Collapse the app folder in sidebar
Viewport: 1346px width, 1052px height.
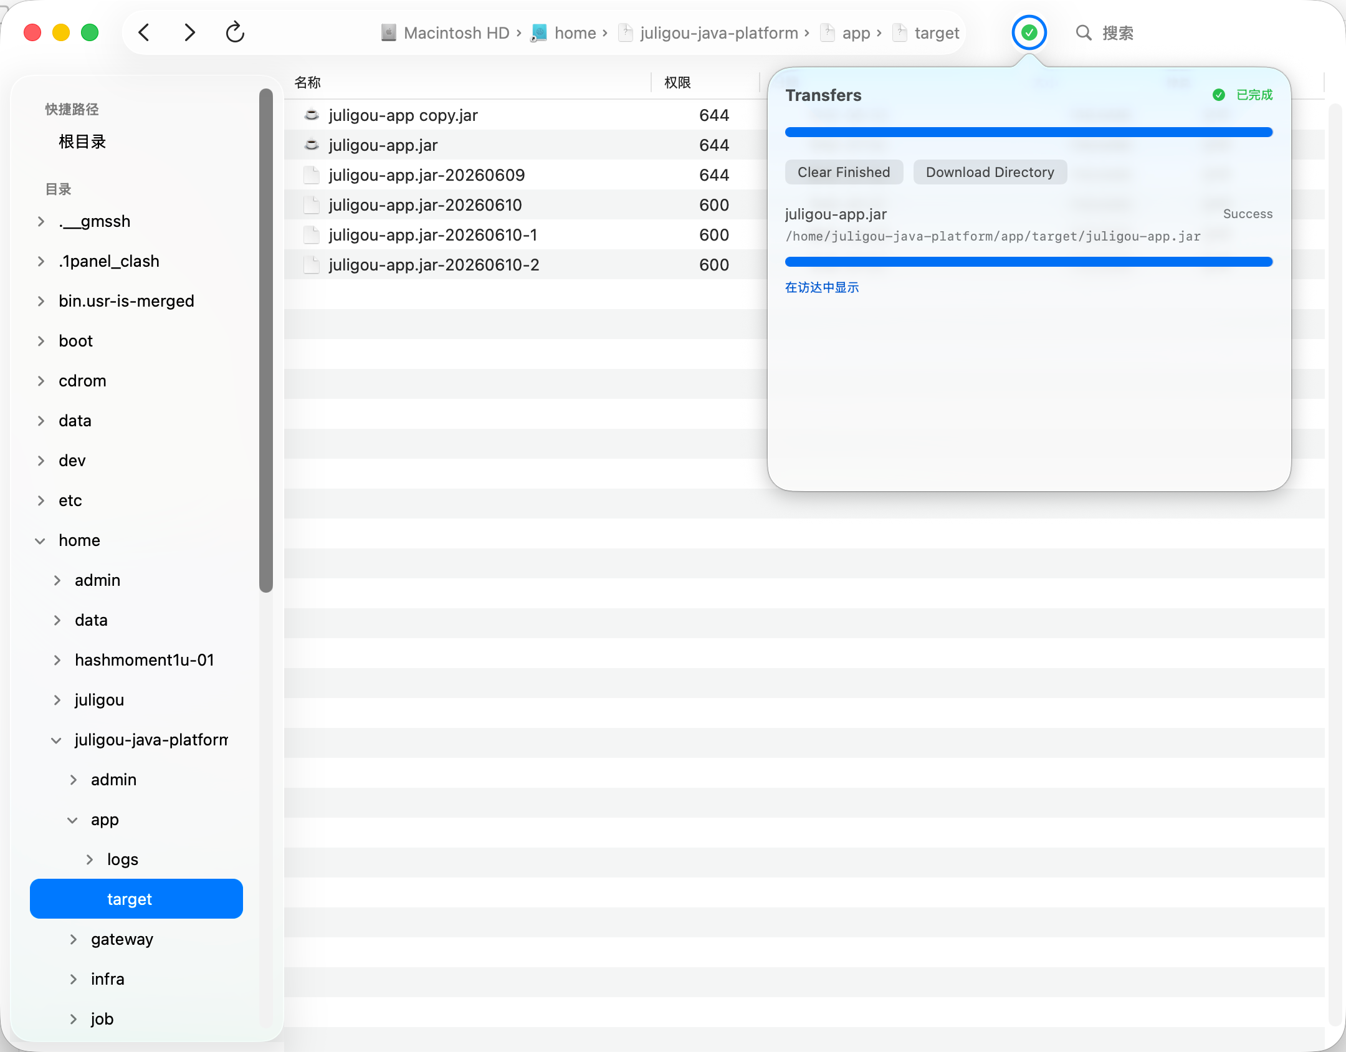72,820
